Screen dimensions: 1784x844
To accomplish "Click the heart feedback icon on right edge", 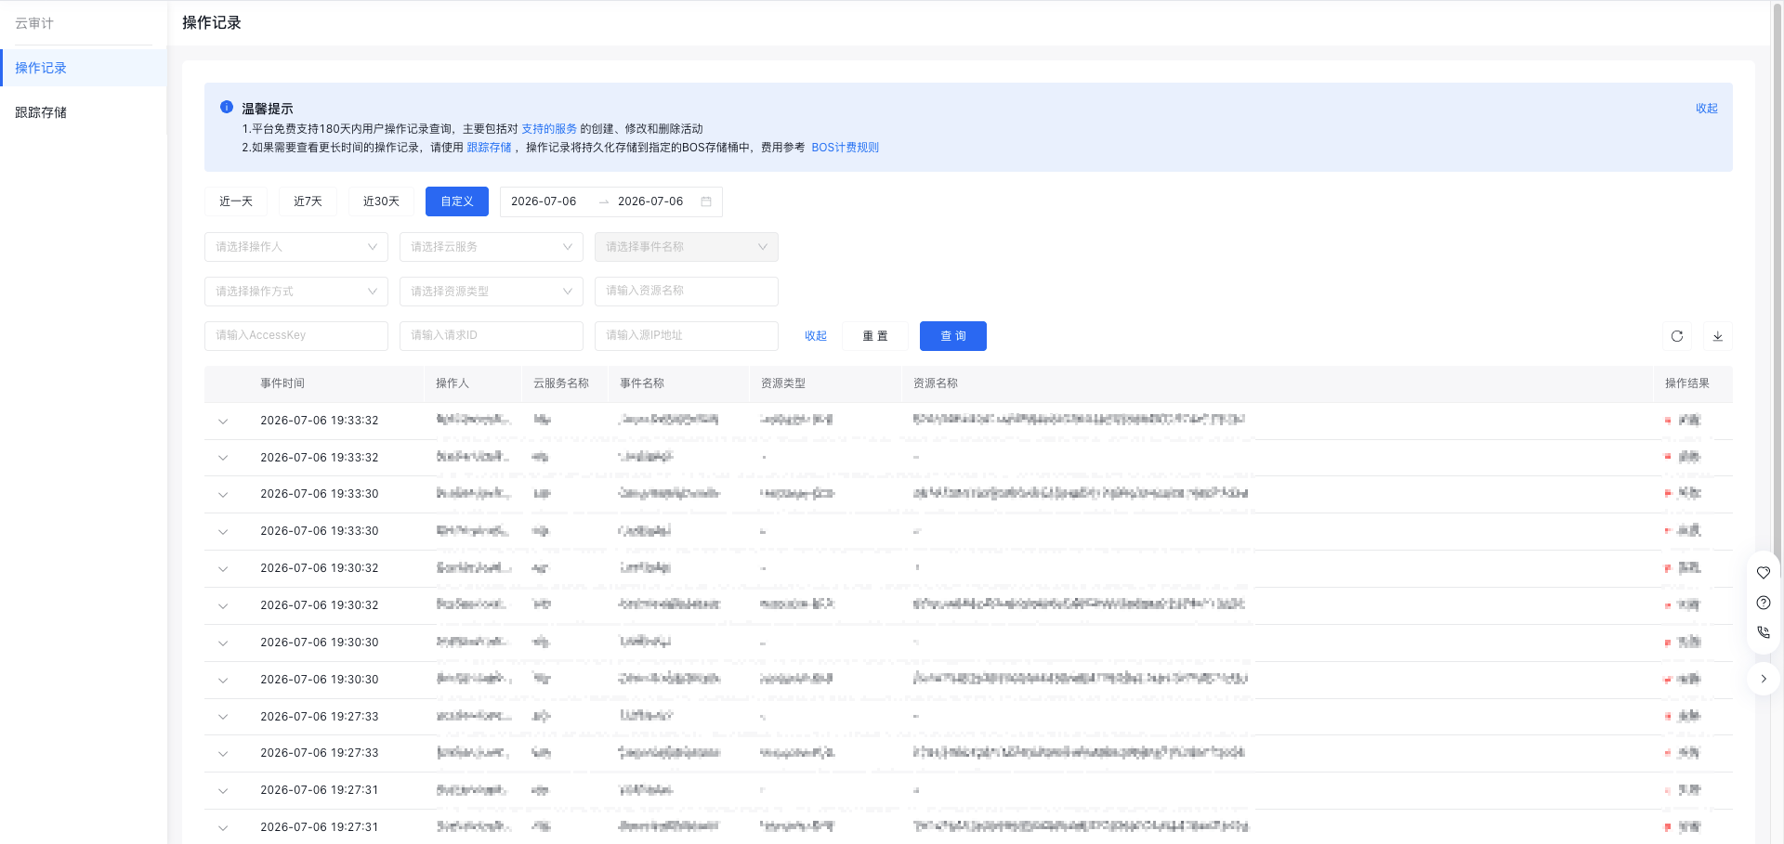I will pos(1764,573).
